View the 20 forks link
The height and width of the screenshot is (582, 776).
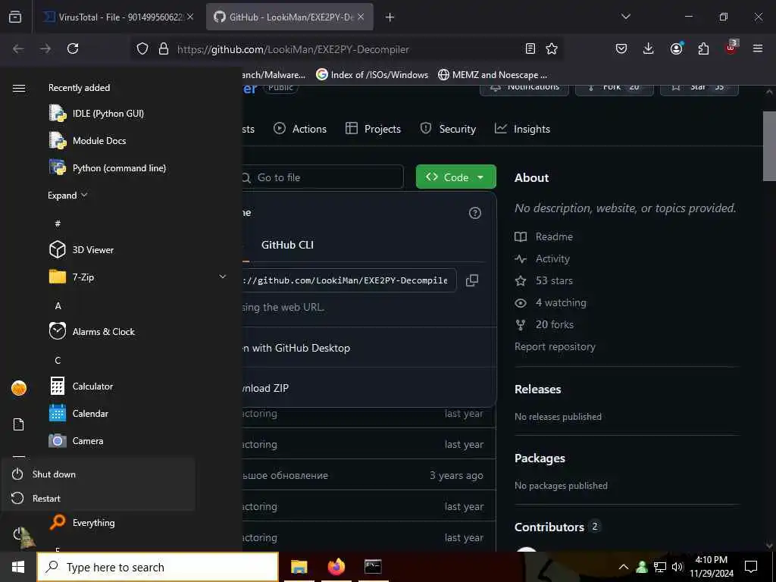coord(544,324)
